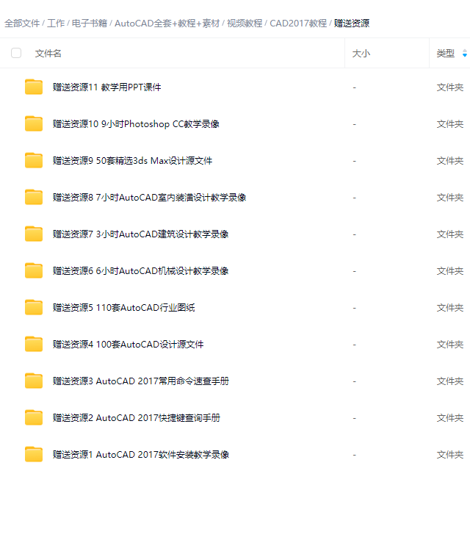Click folder icon of 赠送资源5 110套AutoCAD行业图纸
470x554 pixels.
coord(34,307)
